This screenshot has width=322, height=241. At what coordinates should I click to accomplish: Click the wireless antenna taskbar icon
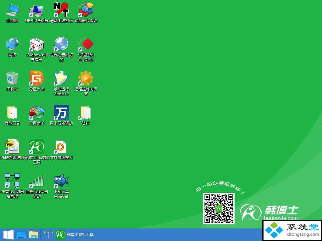coord(48,235)
